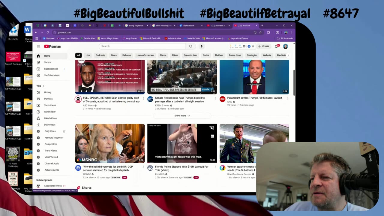Open the YouTube hamburger guide menu

tap(38, 46)
